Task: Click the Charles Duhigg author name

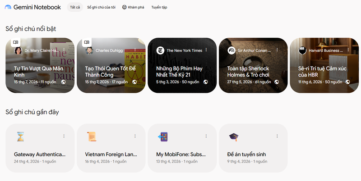Action: point(109,50)
